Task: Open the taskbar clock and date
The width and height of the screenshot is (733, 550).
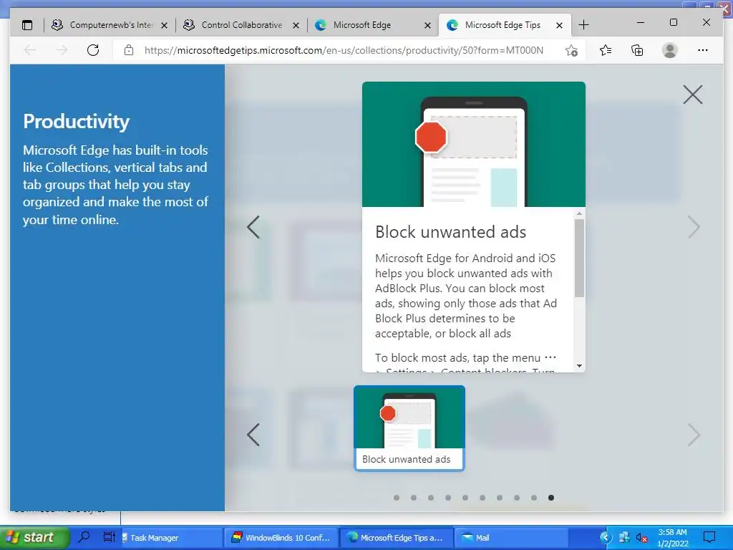Action: pos(673,538)
